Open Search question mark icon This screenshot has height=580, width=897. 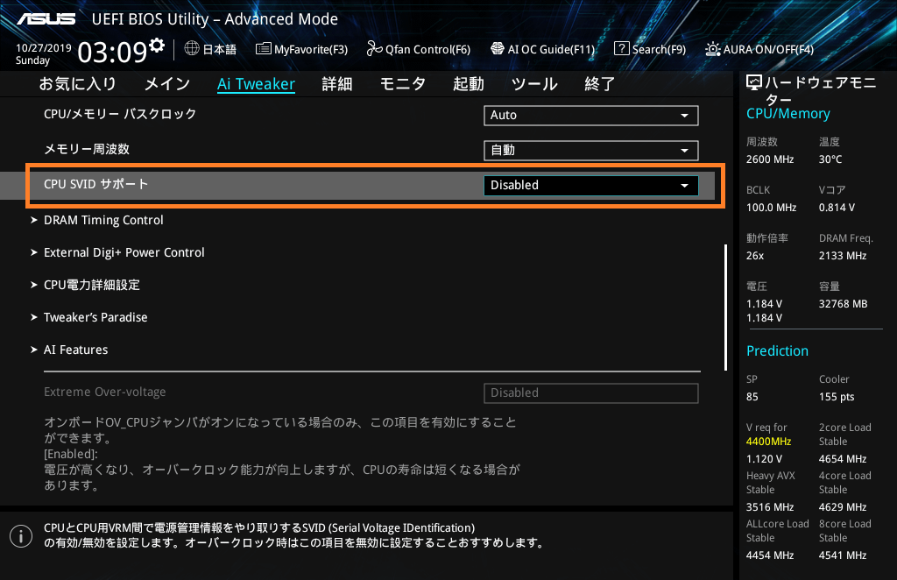pyautogui.click(x=621, y=48)
